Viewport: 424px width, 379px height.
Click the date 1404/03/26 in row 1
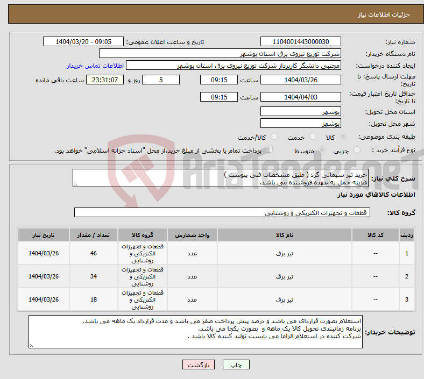[x=44, y=253]
